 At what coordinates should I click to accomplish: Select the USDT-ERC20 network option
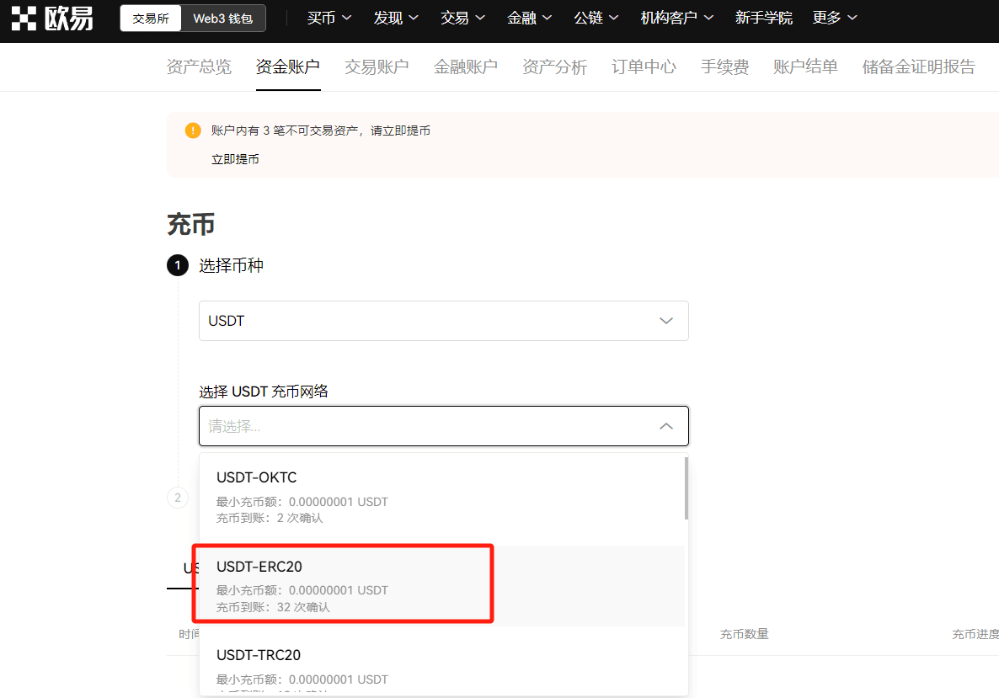point(442,586)
